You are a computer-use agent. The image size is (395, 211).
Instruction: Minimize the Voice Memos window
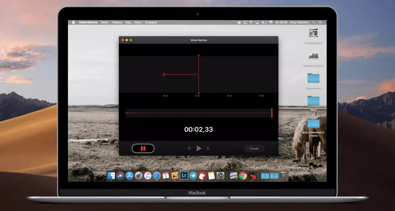(127, 40)
